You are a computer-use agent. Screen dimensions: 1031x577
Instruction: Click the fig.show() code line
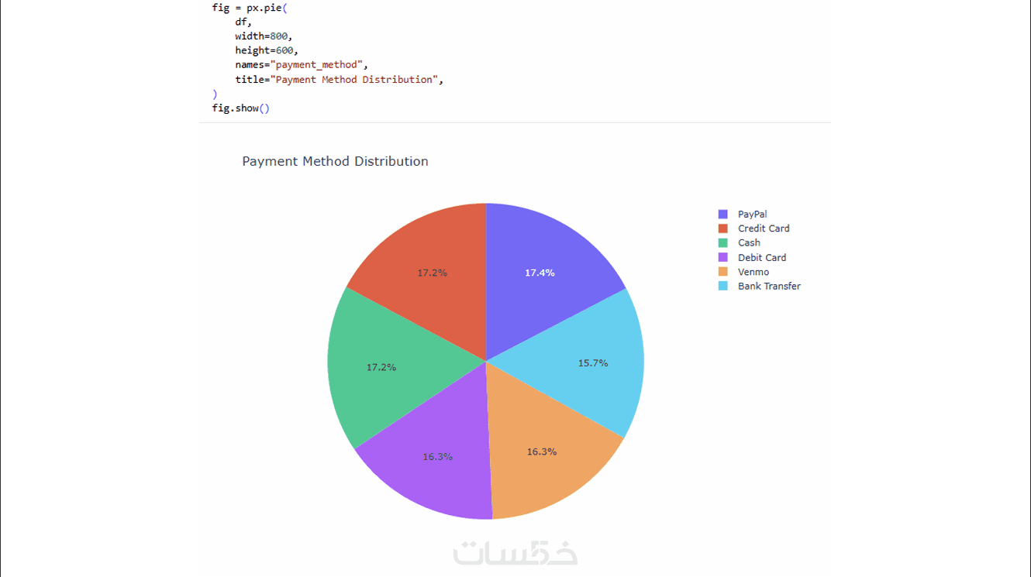240,108
